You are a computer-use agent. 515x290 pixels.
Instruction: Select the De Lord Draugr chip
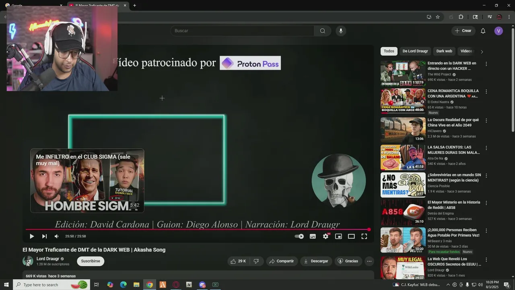coord(415,51)
